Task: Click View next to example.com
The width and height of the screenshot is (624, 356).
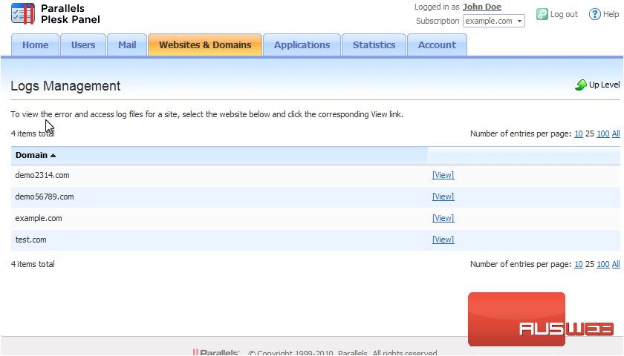Action: pos(443,219)
